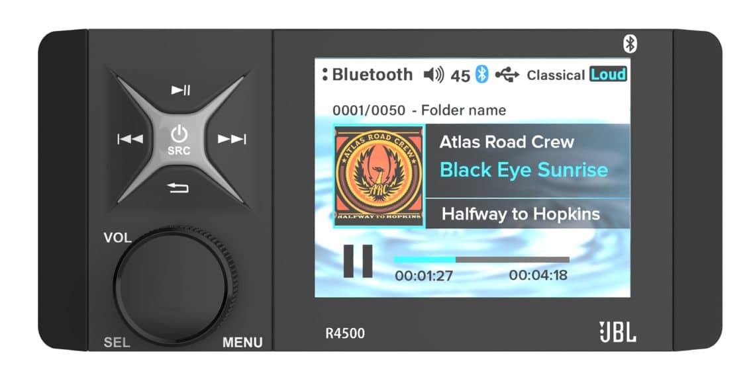This screenshot has height=377, width=755.
Task: Click the play/pause button on the keypad
Action: [181, 90]
